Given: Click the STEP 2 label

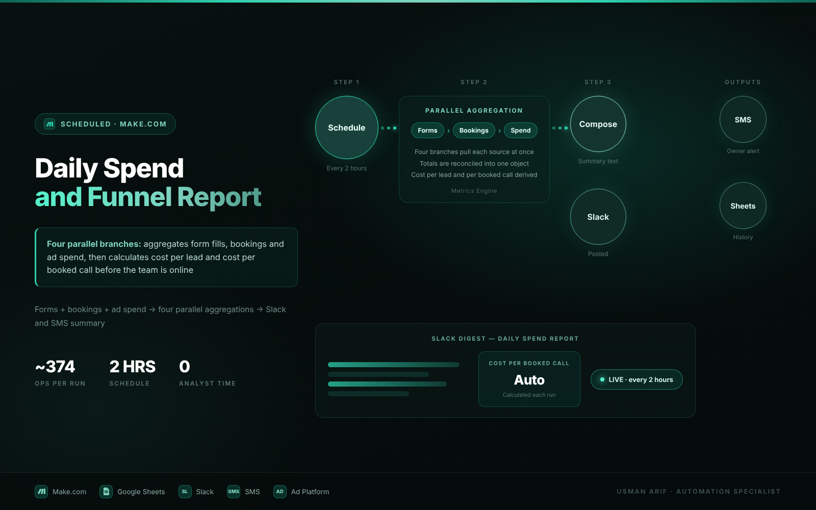Looking at the screenshot, I should coord(474,82).
